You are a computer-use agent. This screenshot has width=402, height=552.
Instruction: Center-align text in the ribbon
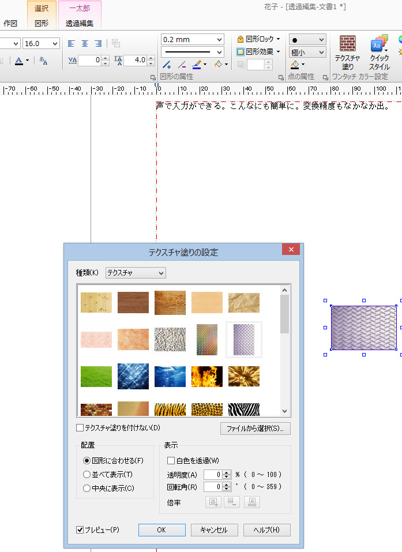click(84, 44)
